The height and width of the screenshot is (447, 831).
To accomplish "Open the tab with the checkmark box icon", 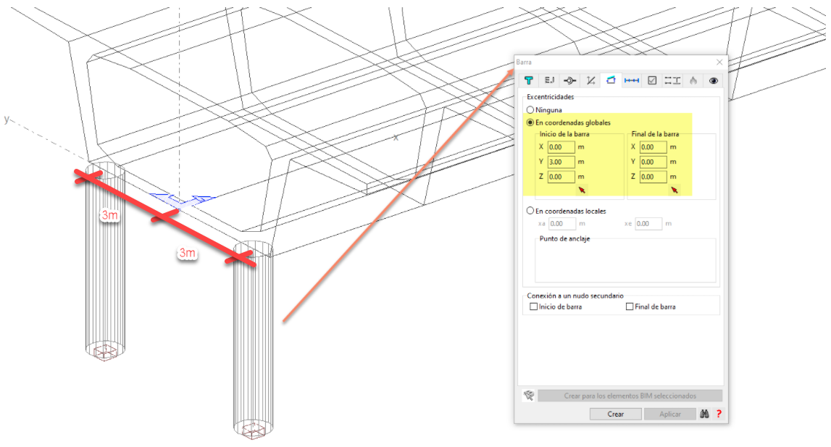I will 652,80.
